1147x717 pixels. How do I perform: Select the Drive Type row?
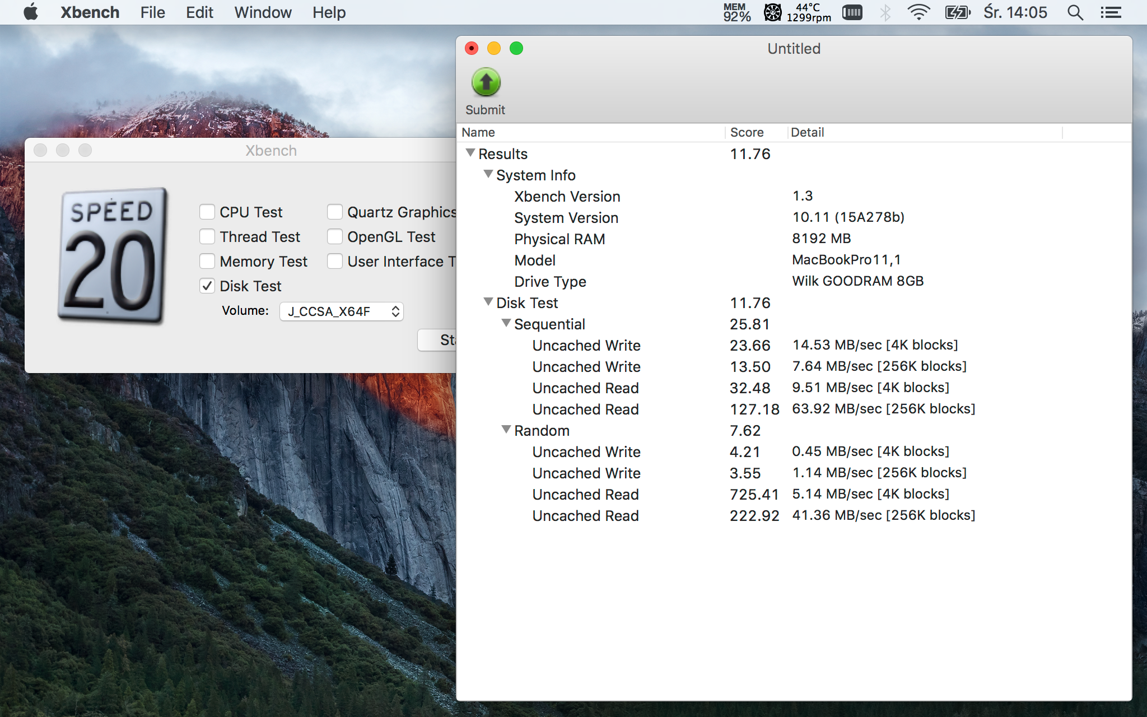pos(794,282)
